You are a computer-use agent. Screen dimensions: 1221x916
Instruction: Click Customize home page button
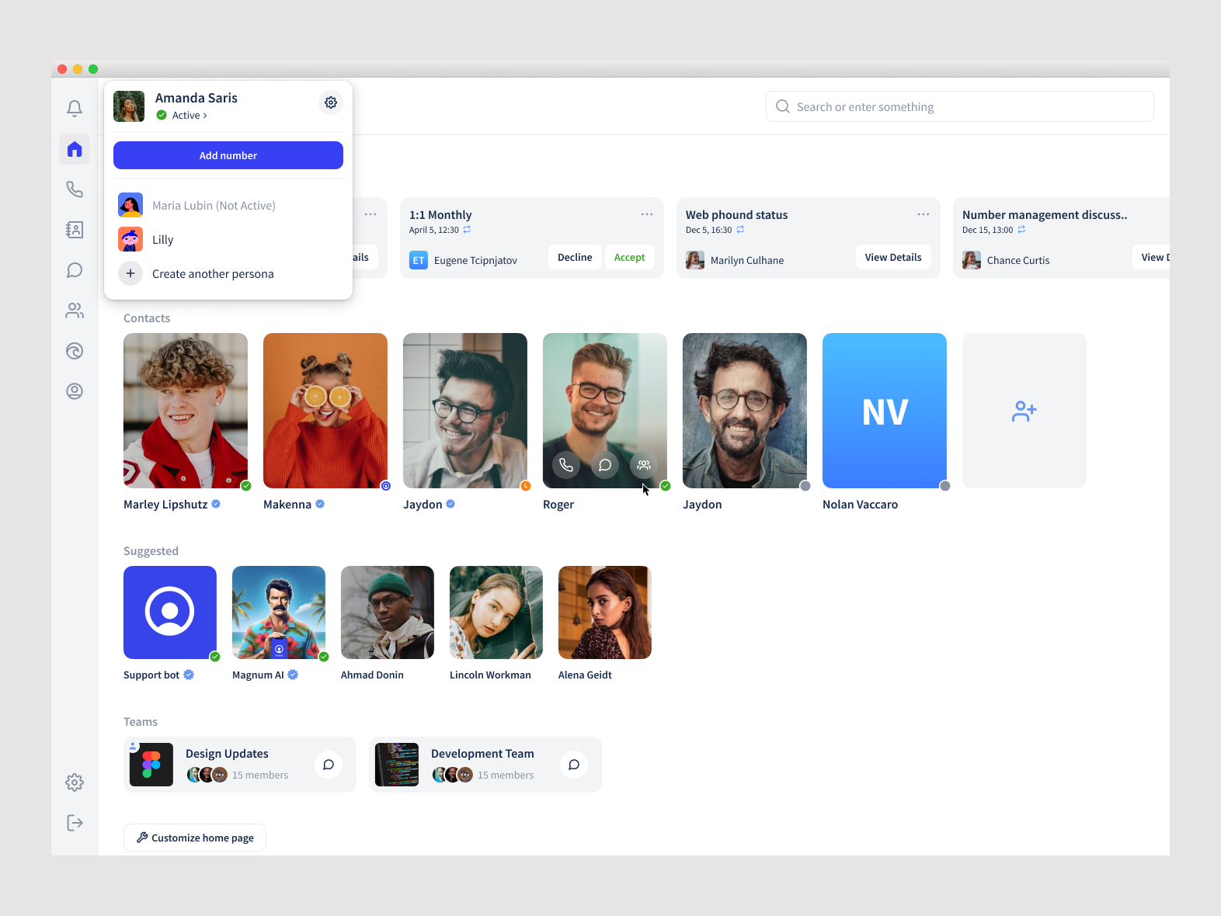(195, 838)
